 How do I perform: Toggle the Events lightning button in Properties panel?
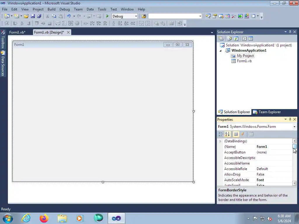click(243, 134)
